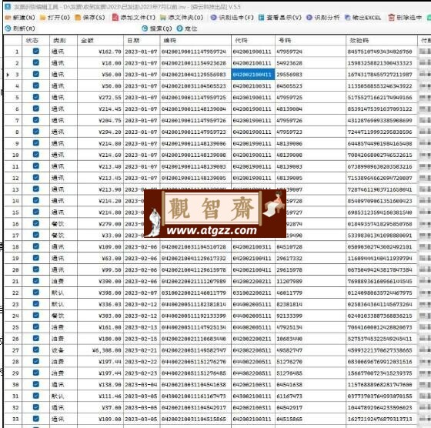Toggle the checkbox for row 8
431x428 pixels.
pos(35,132)
